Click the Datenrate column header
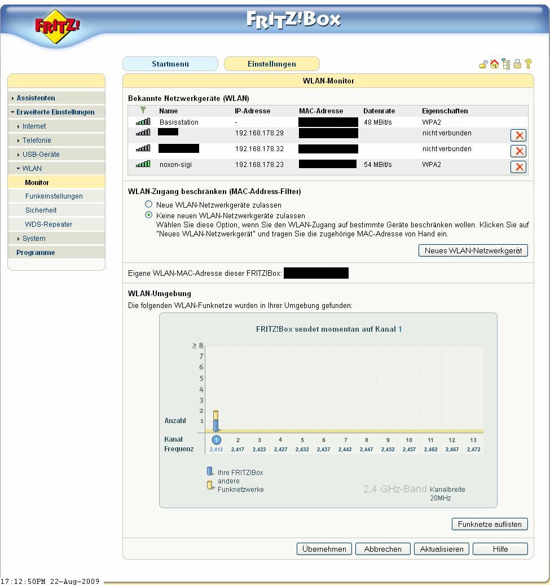Screen dimensions: 550x585 379,111
